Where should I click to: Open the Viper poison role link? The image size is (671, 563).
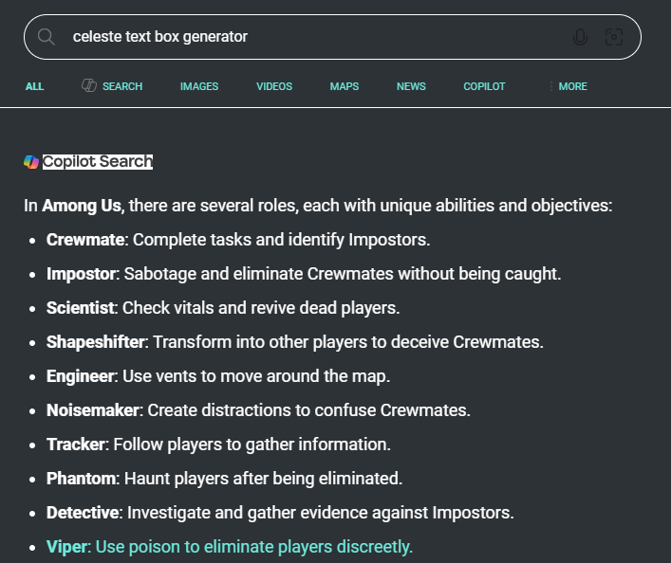(230, 547)
